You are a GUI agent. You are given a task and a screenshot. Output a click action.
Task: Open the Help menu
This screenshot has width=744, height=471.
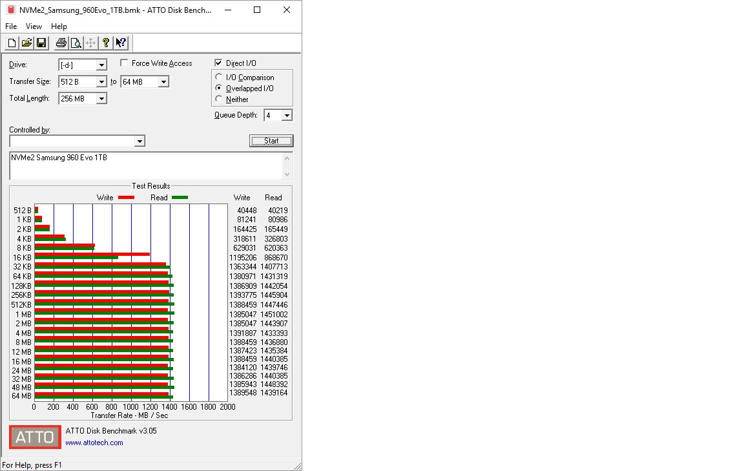(x=59, y=26)
